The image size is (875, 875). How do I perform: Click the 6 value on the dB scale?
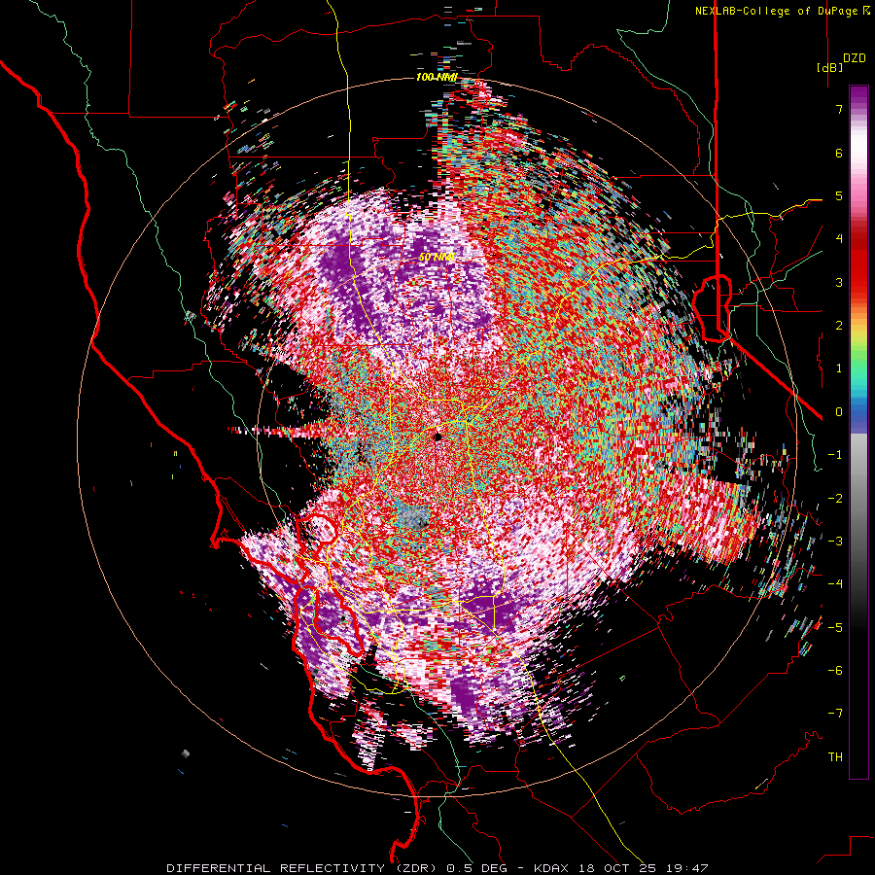pos(839,153)
